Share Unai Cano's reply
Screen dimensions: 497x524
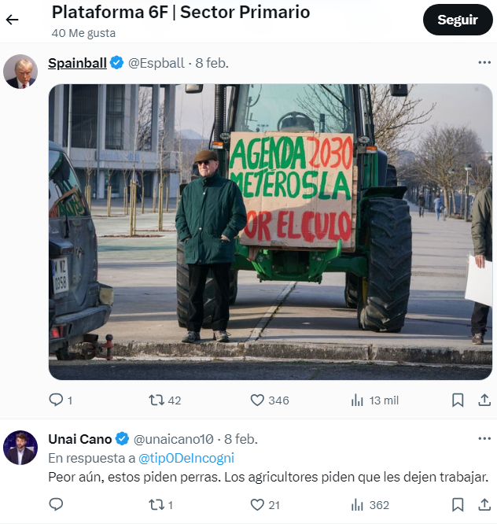click(484, 504)
